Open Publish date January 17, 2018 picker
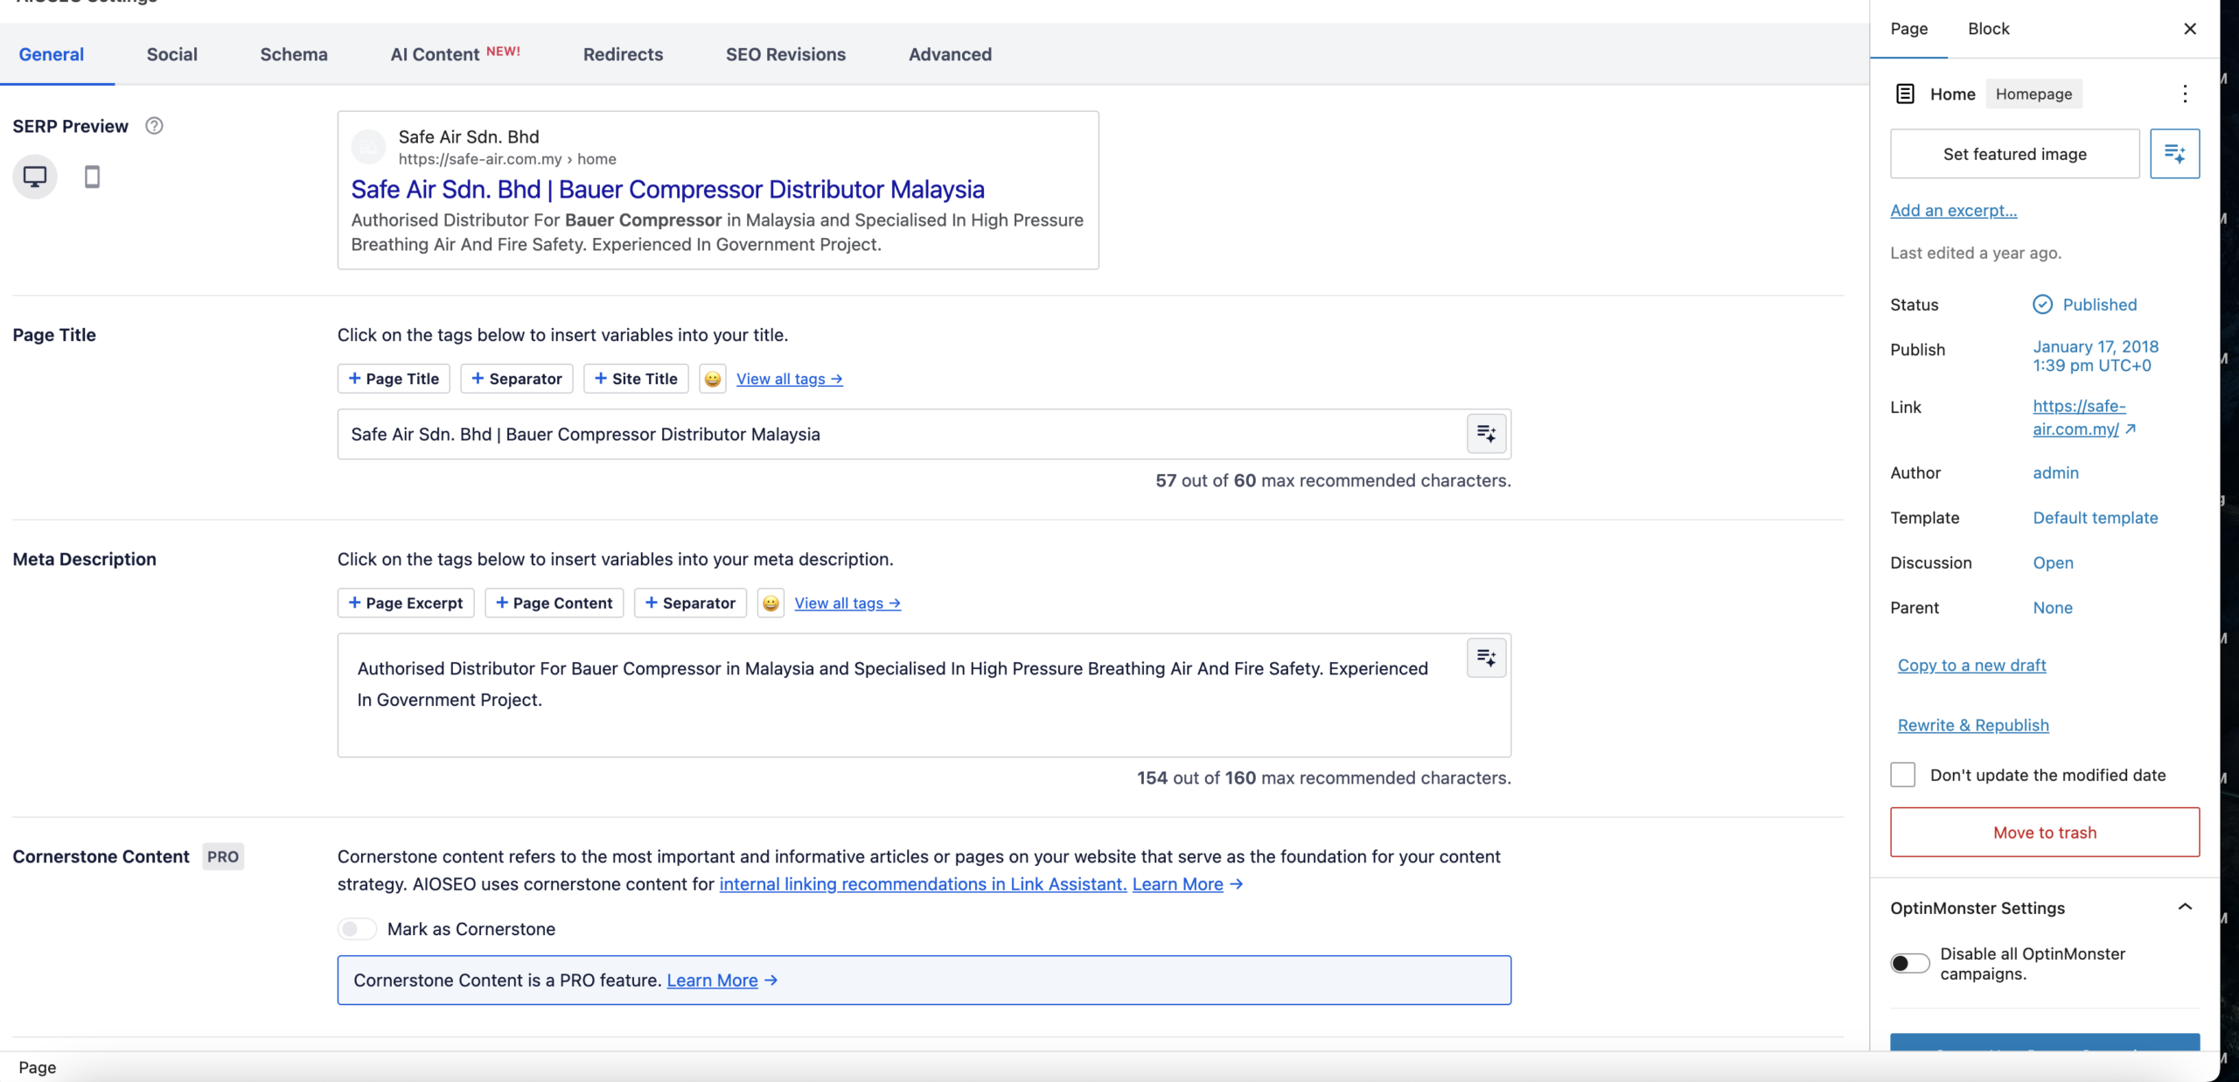This screenshot has height=1082, width=2239. 2096,356
